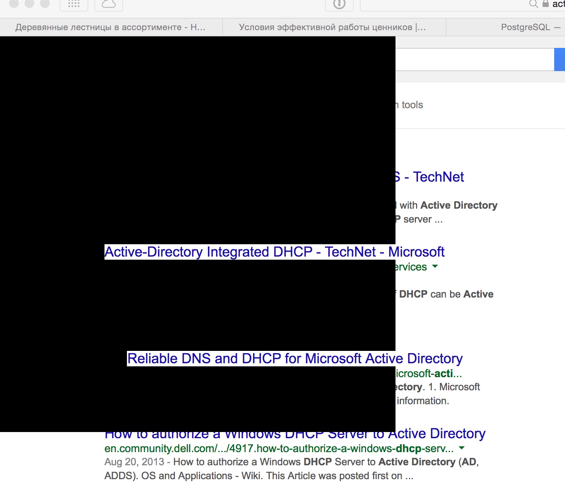Open the partly hidden "S - TechNet" result title

pos(430,177)
